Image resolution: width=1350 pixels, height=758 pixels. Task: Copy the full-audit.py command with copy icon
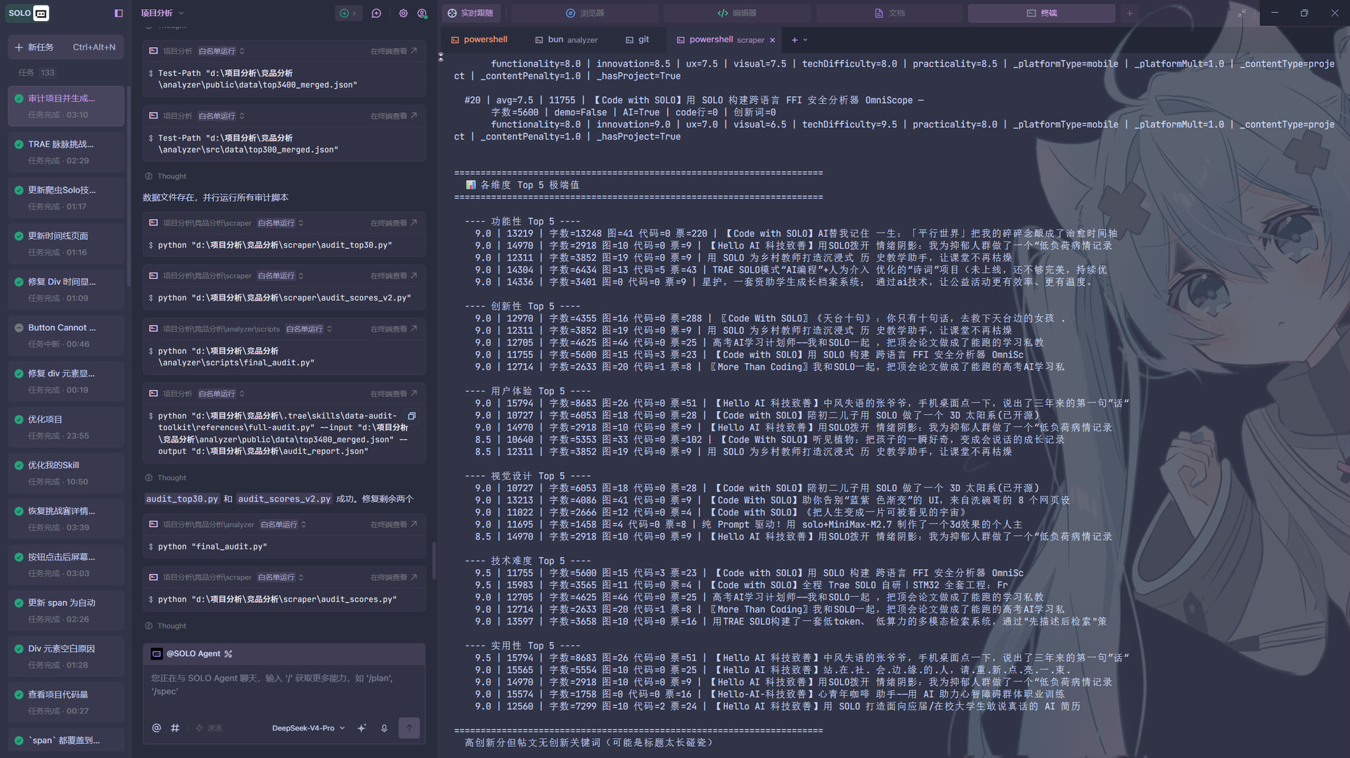pyautogui.click(x=412, y=416)
